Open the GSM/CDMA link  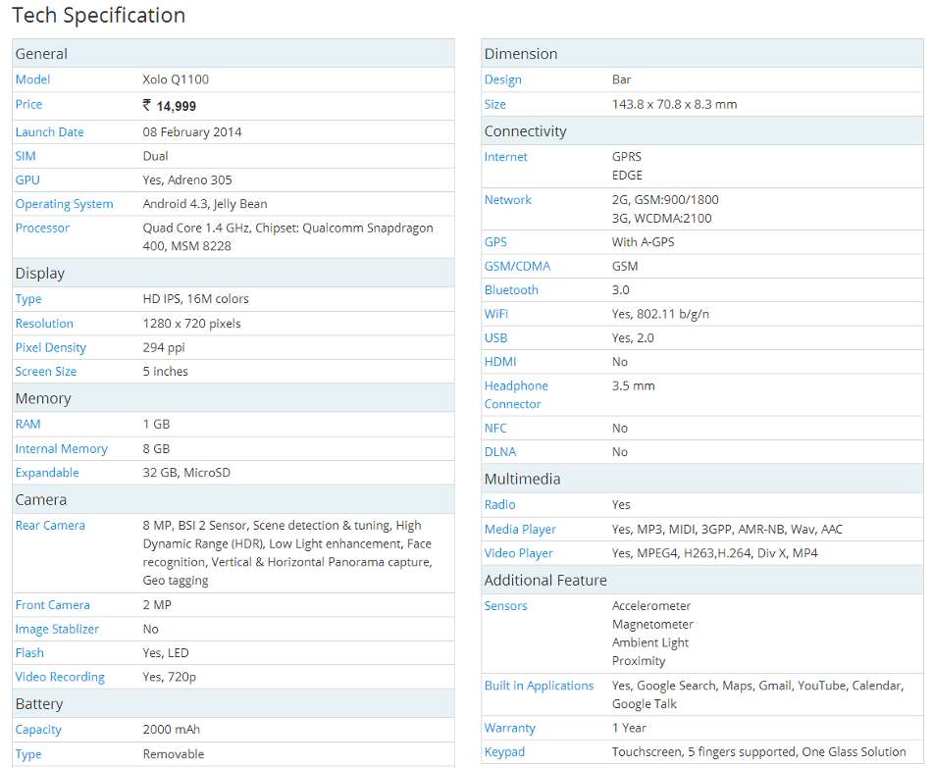(517, 267)
